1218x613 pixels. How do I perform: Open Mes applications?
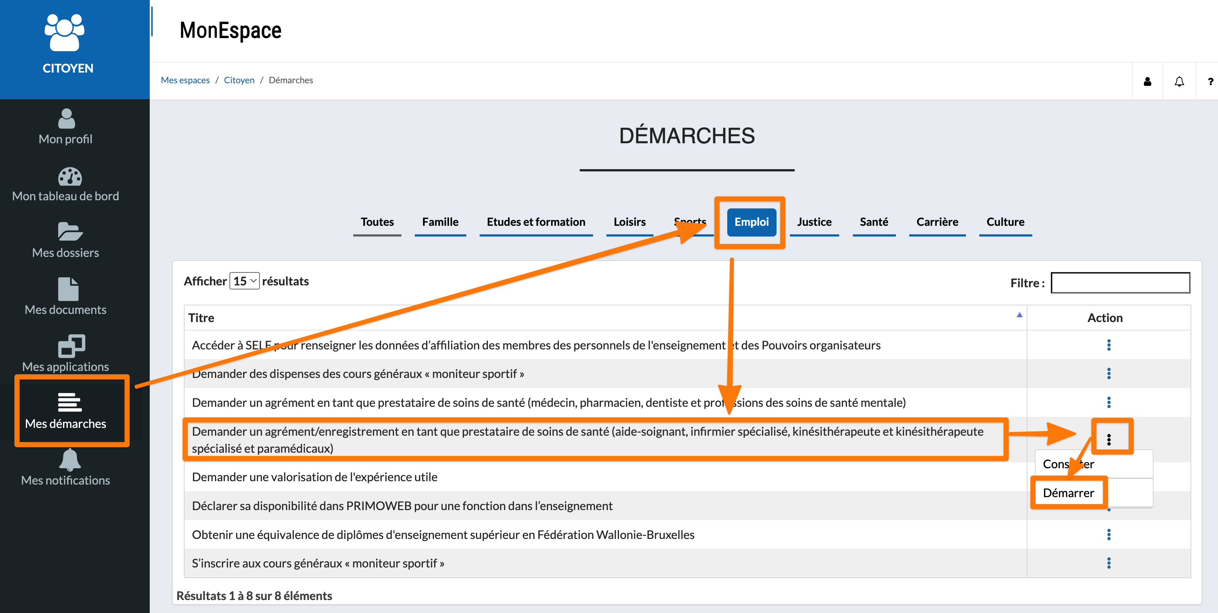pyautogui.click(x=66, y=353)
